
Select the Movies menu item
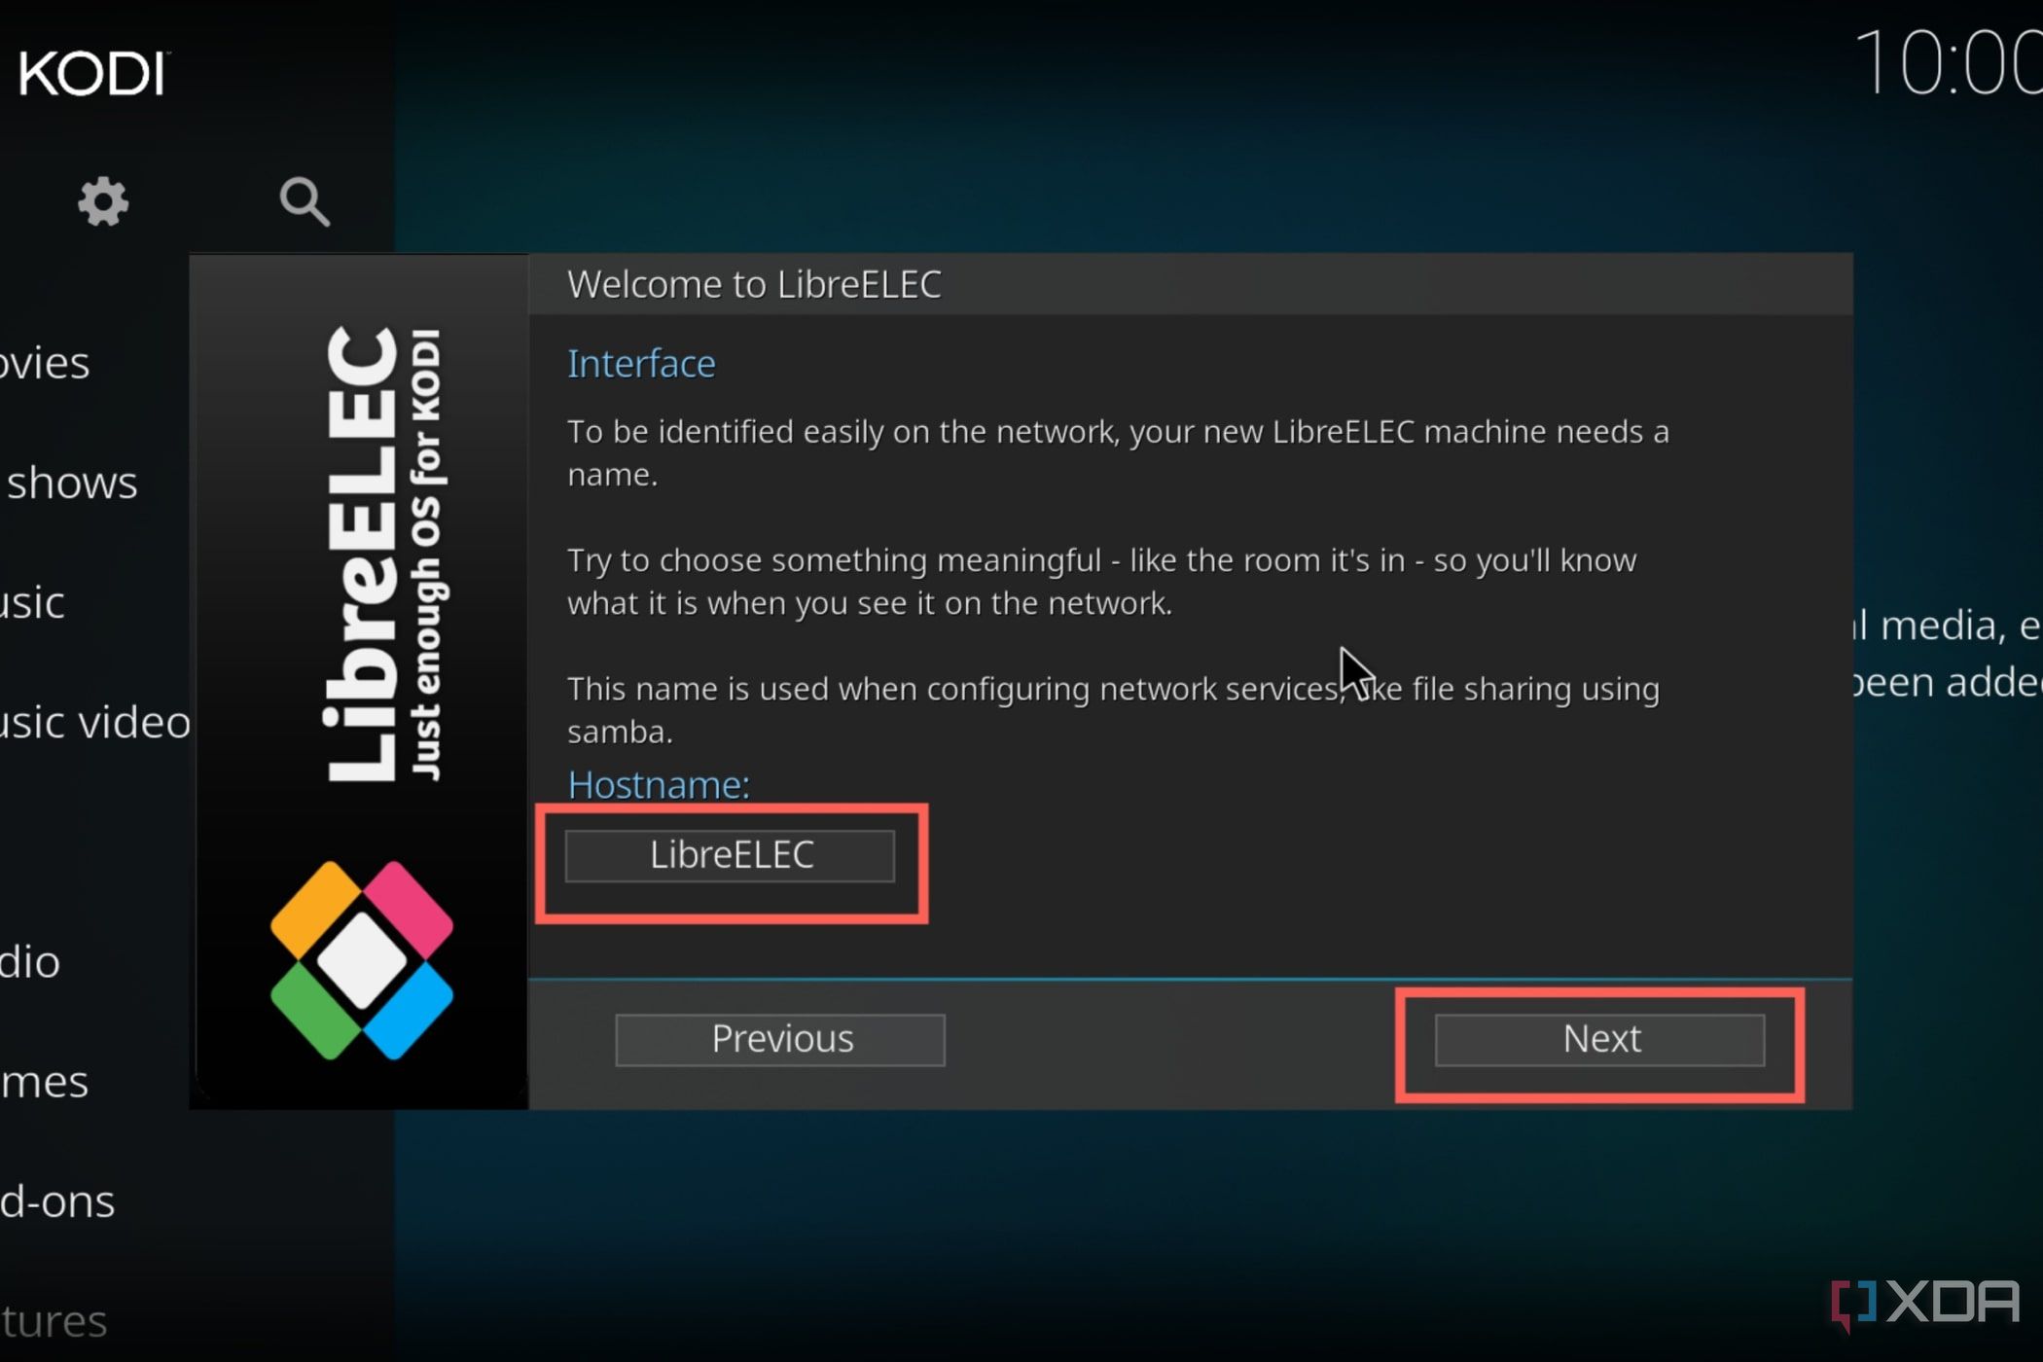pyautogui.click(x=44, y=362)
